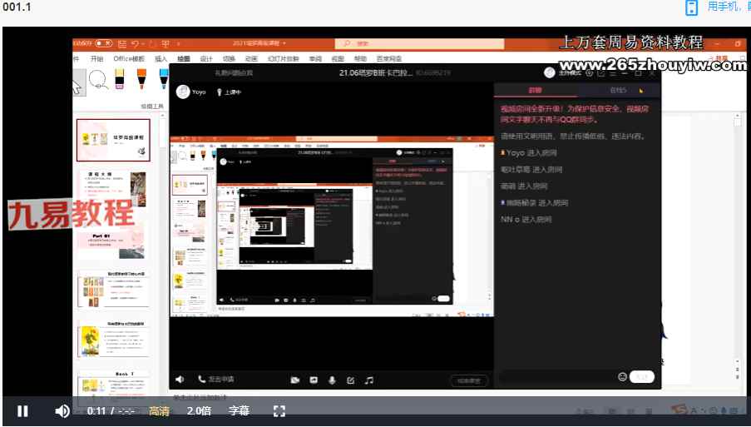Toggle the microphone in classroom toolbar

pos(332,380)
